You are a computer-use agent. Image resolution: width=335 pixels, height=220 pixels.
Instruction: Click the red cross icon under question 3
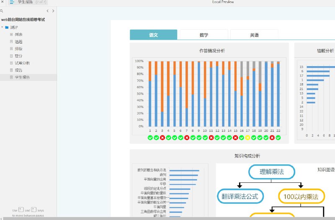[x=162, y=138]
